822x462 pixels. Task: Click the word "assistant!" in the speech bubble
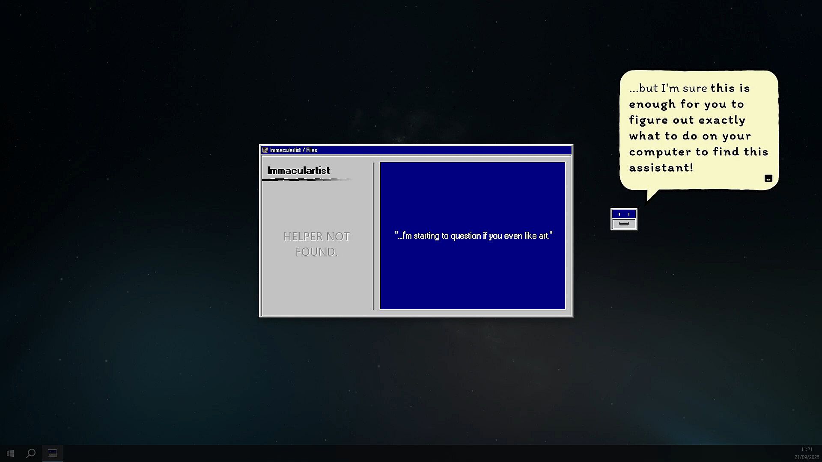click(661, 168)
